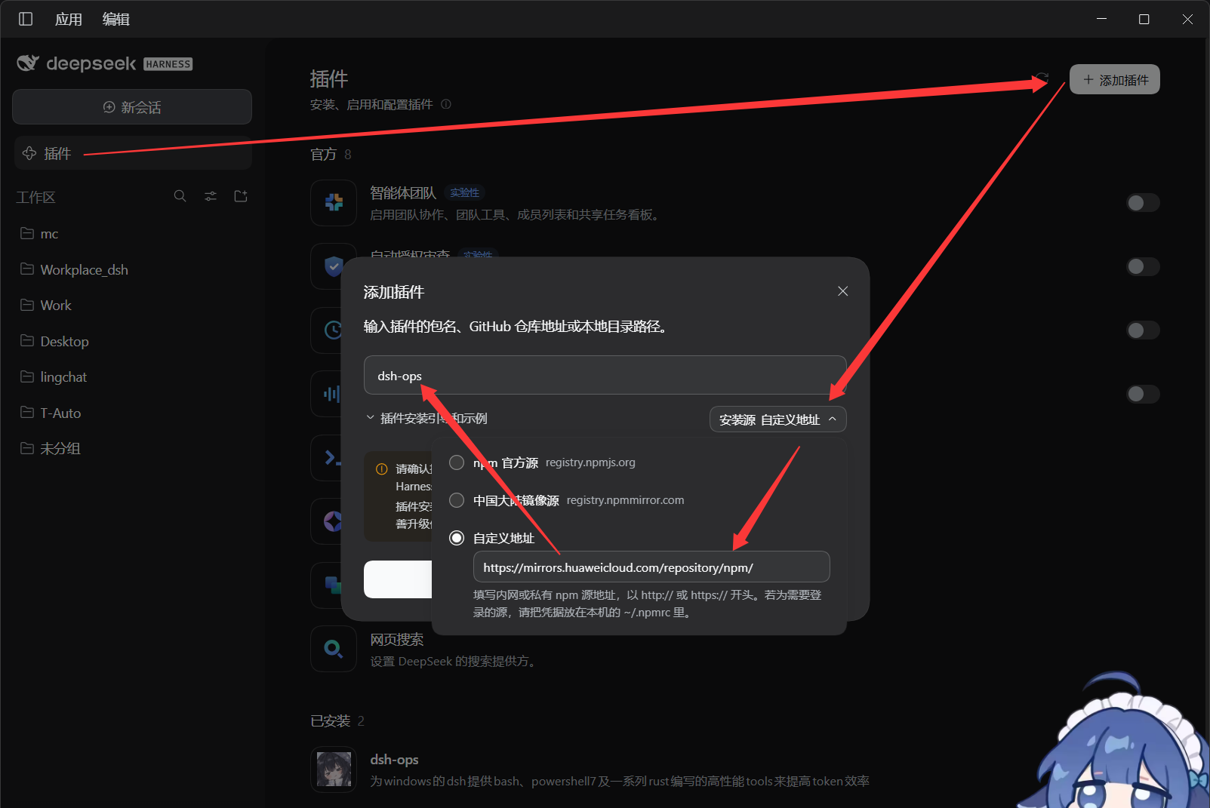1210x808 pixels.
Task: Collapse the 安装源 自定义地址 dropdown
Action: 778,419
